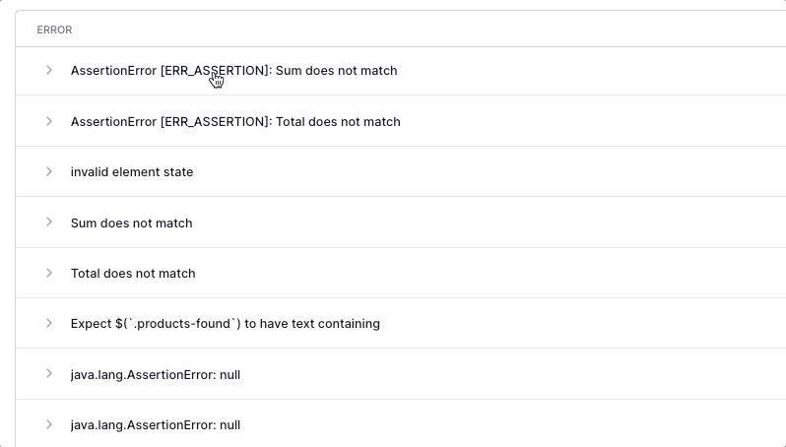Viewport: 786px width, 447px height.
Task: Expand the first 'java.lang.AssertionError: null' chevron
Action: click(x=48, y=374)
